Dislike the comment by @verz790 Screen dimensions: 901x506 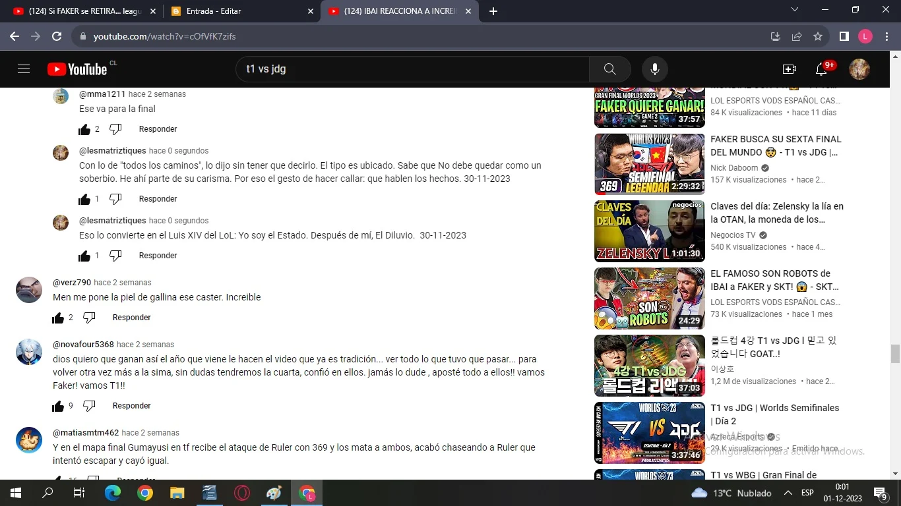89,318
